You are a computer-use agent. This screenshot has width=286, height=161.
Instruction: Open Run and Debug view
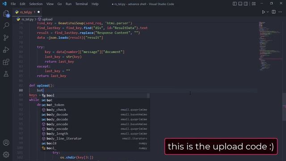[6, 50]
